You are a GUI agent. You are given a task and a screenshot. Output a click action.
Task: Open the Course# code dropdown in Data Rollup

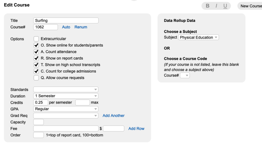[185, 75]
